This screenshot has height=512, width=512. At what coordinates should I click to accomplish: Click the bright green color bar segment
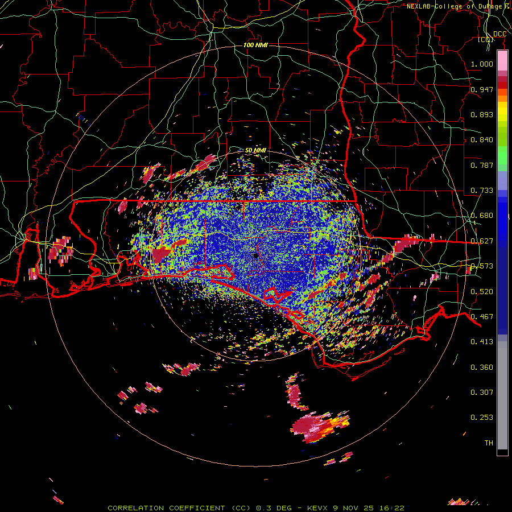coord(502,156)
